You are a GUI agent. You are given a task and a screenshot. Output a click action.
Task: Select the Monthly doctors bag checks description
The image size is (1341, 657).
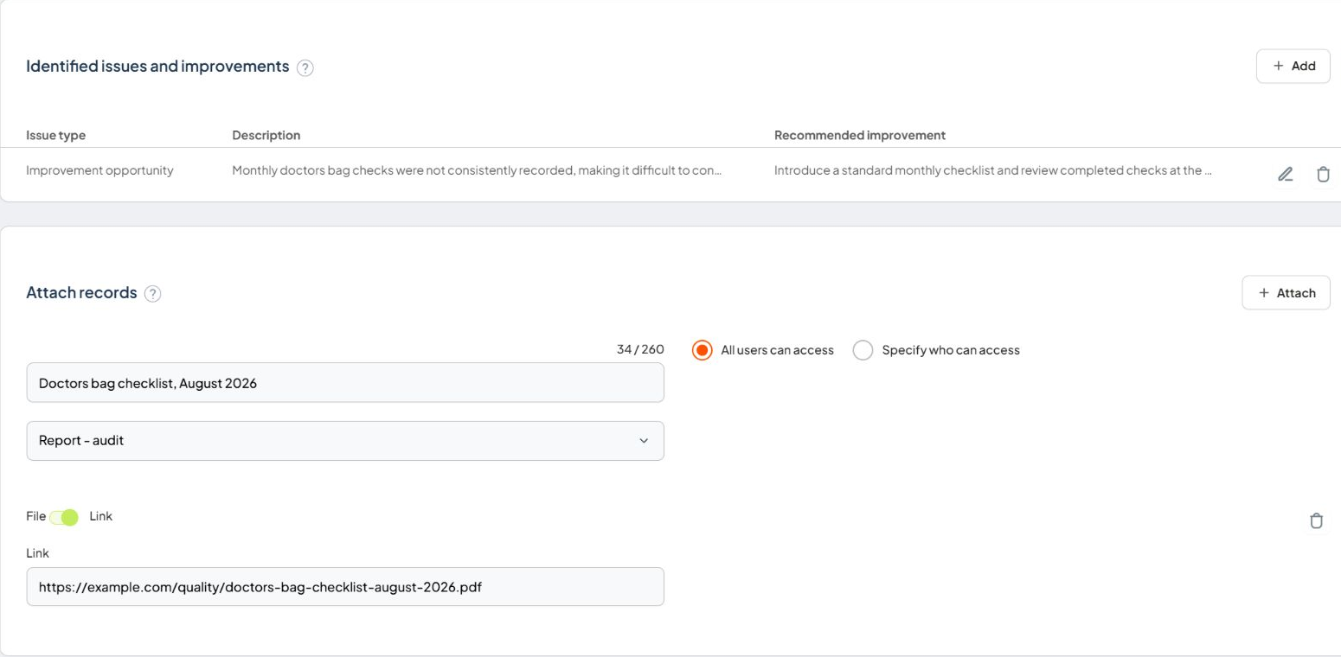coord(477,170)
